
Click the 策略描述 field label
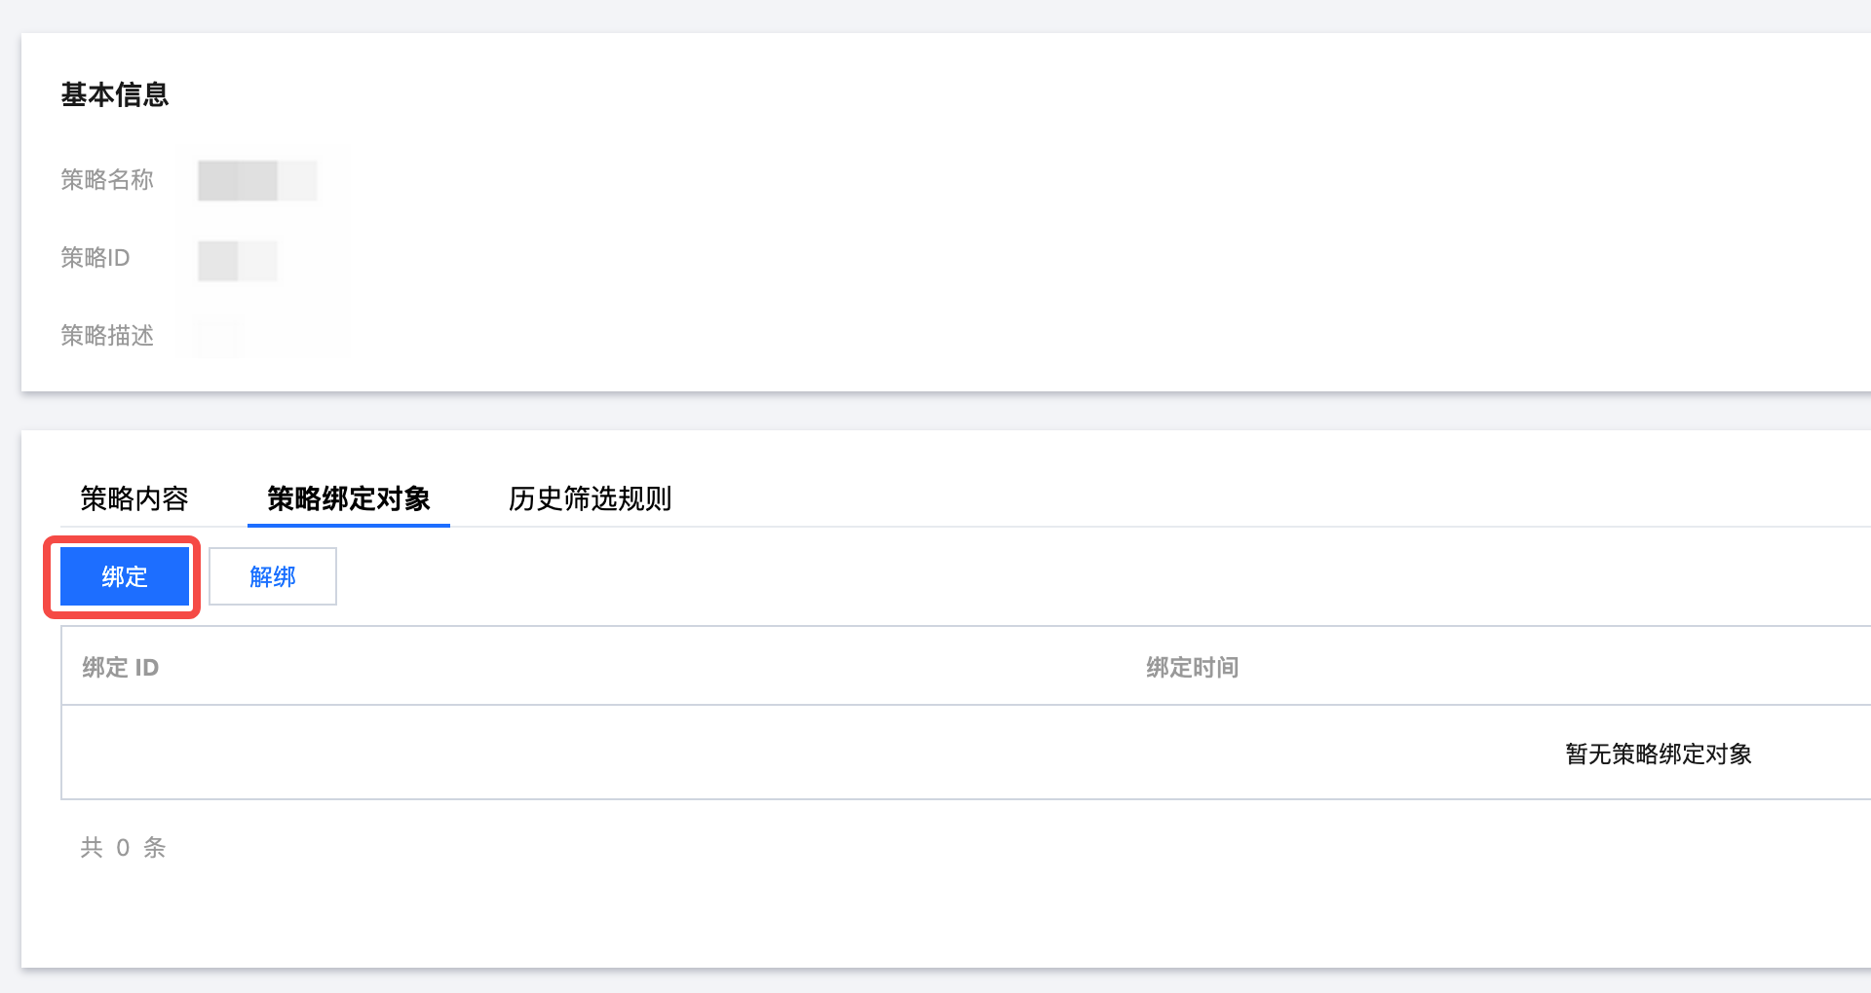[107, 336]
